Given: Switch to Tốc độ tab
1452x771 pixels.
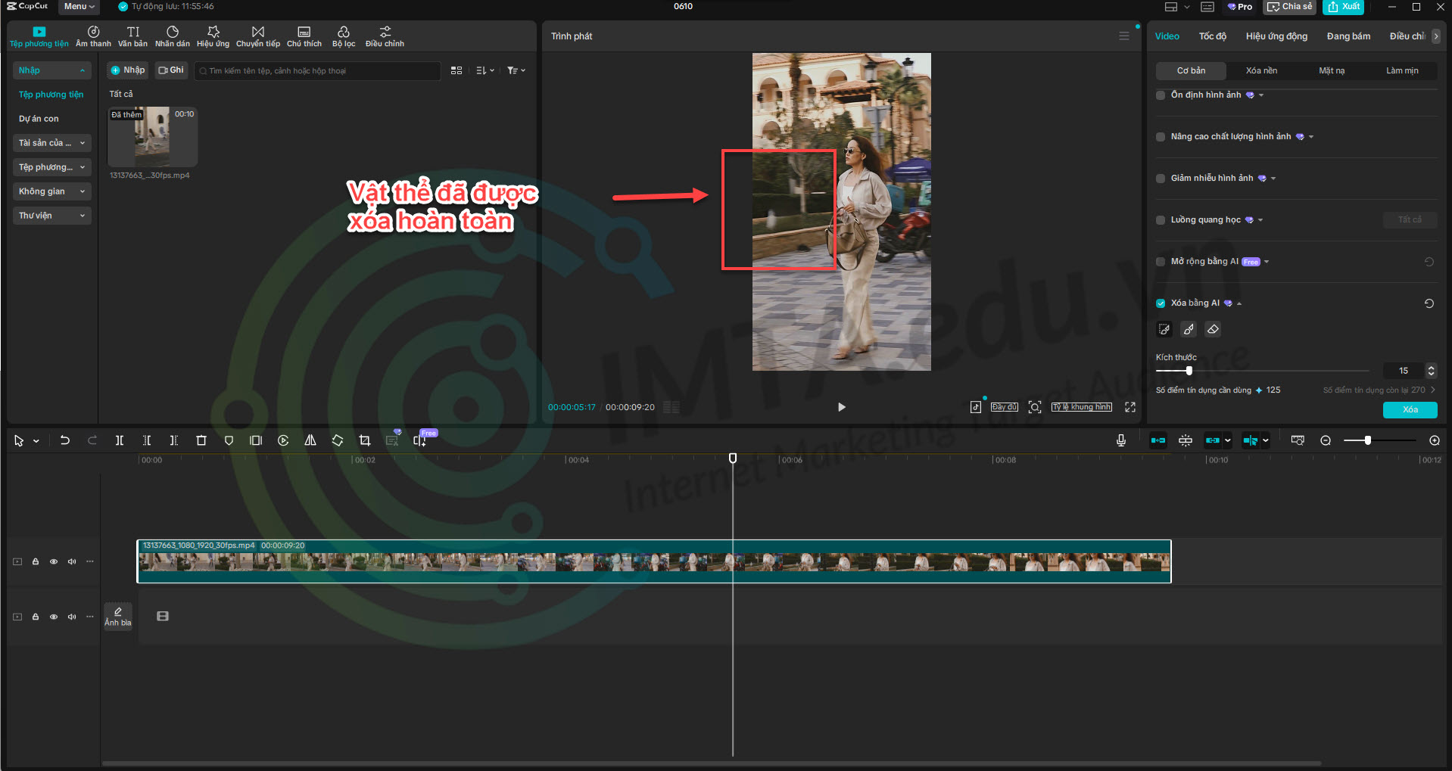Looking at the screenshot, I should [x=1212, y=36].
